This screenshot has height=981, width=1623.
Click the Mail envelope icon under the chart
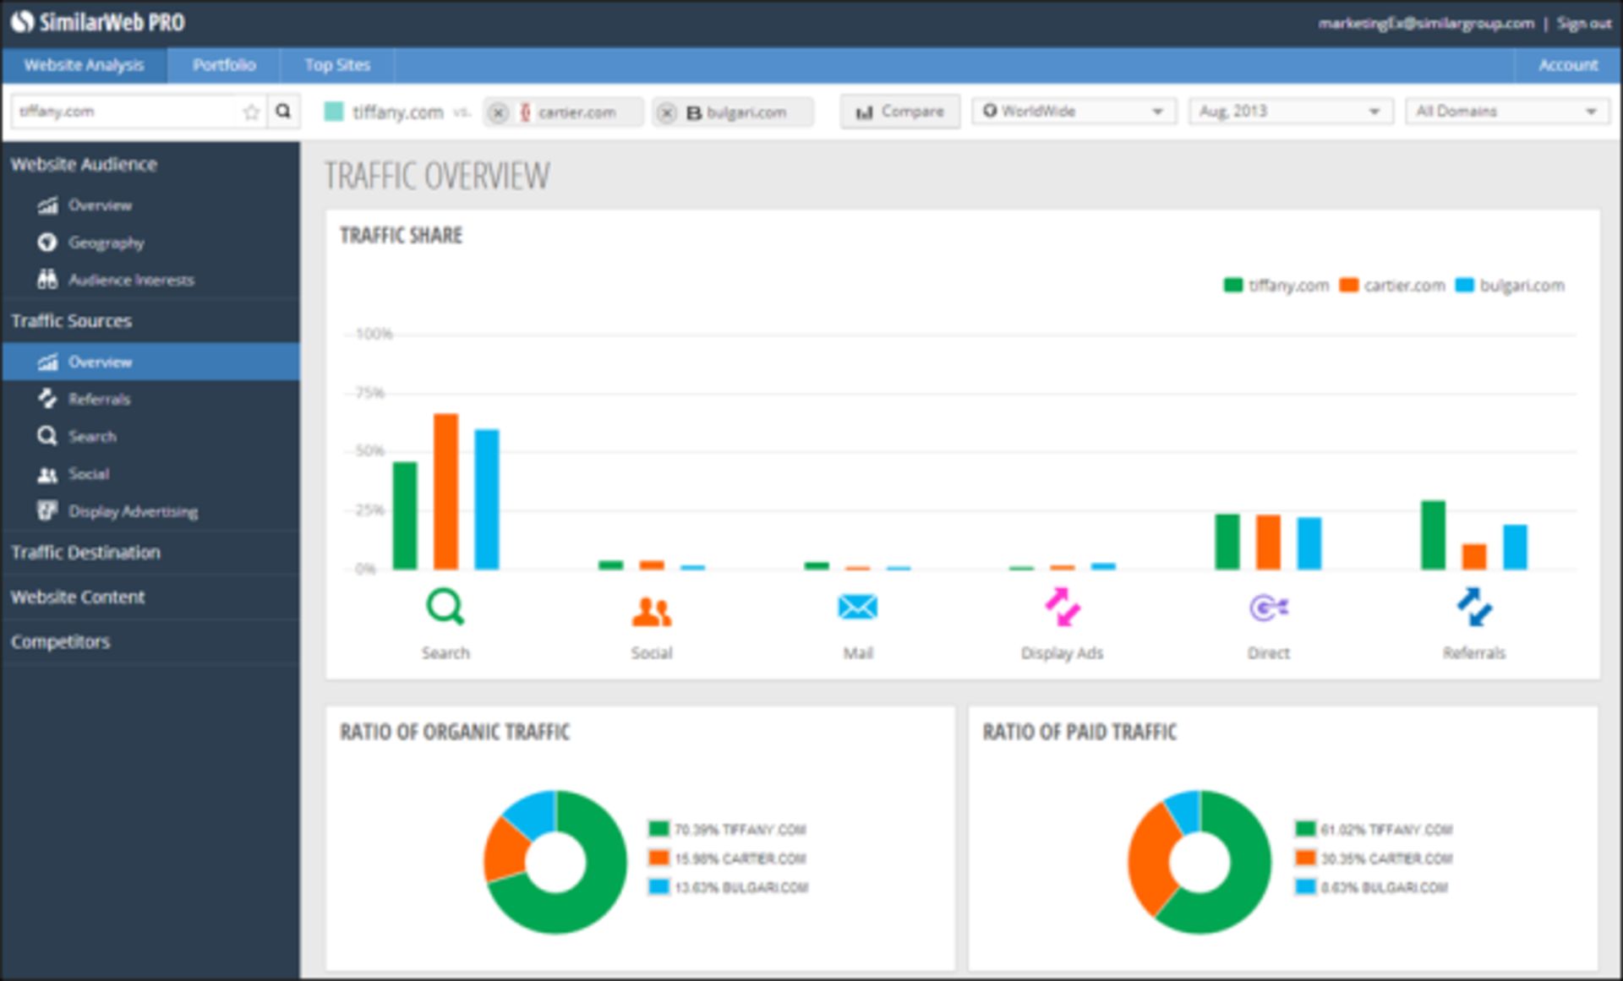pyautogui.click(x=857, y=608)
